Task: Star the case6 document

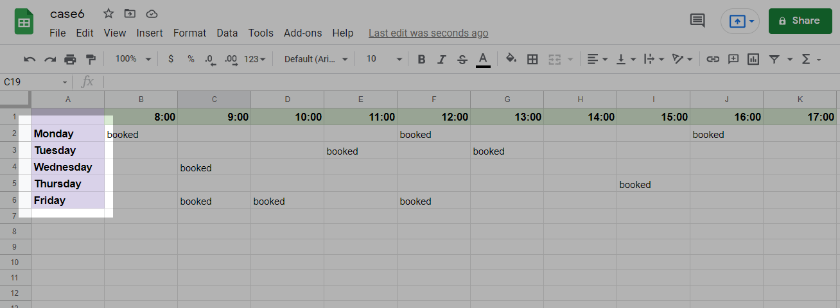Action: pos(109,13)
